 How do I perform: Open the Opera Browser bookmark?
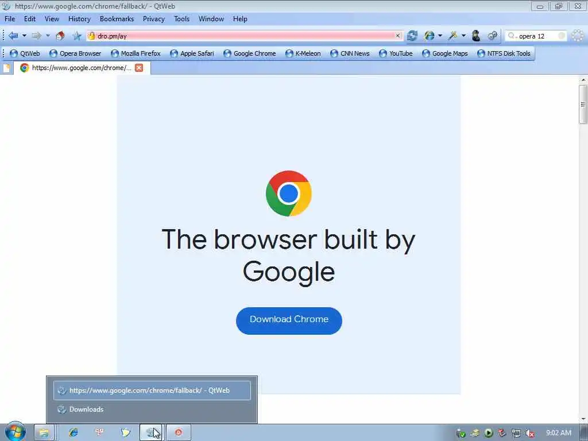(x=75, y=53)
